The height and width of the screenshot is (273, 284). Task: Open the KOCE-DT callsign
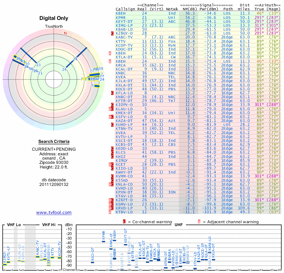click(x=124, y=89)
